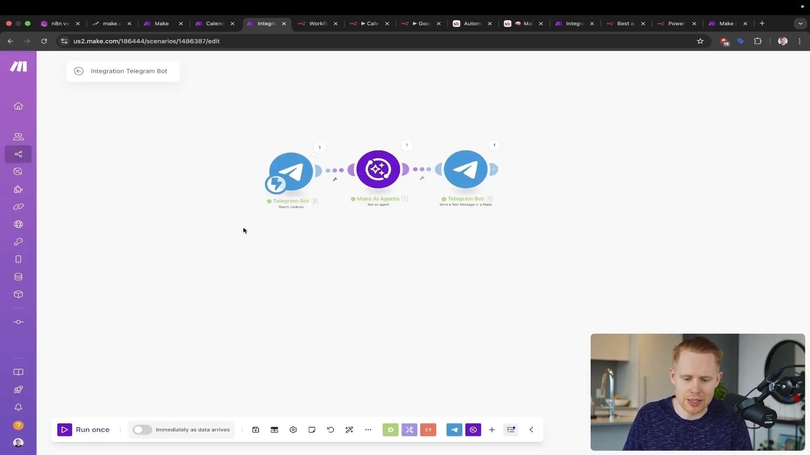The image size is (810, 455).
Task: Open the More options ellipsis in the toolbar
Action: [368, 430]
